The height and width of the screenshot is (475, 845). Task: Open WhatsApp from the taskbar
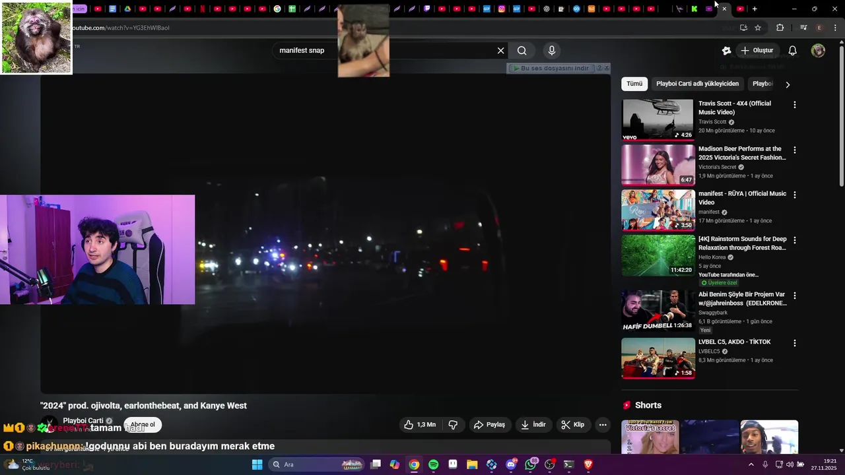click(530, 464)
